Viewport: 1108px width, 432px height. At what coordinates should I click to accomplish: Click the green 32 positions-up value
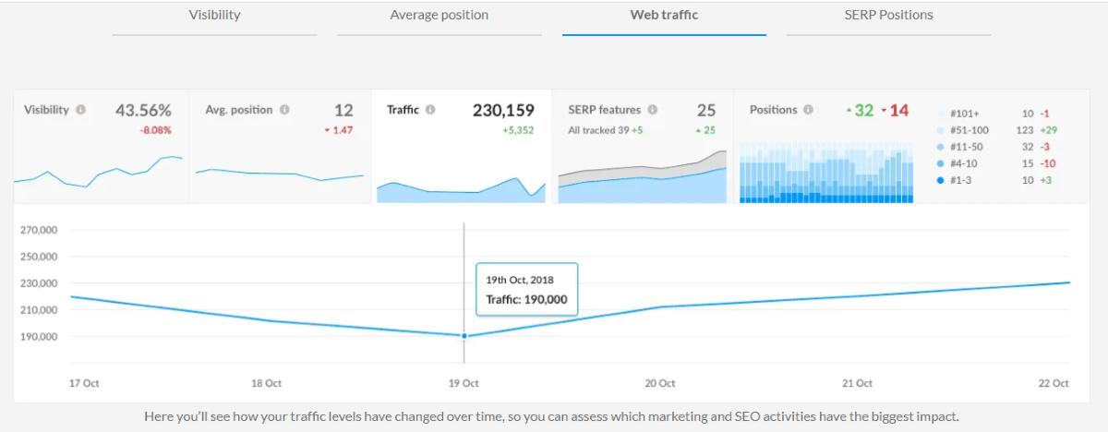pyautogui.click(x=863, y=110)
